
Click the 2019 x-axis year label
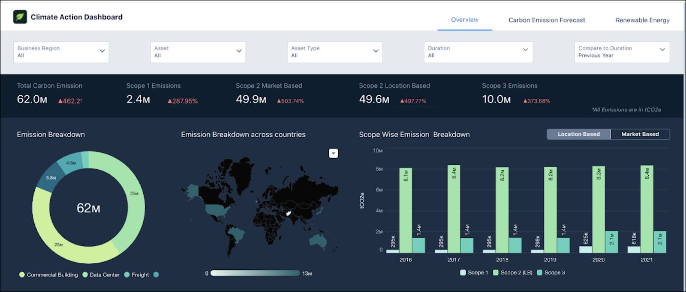(550, 260)
